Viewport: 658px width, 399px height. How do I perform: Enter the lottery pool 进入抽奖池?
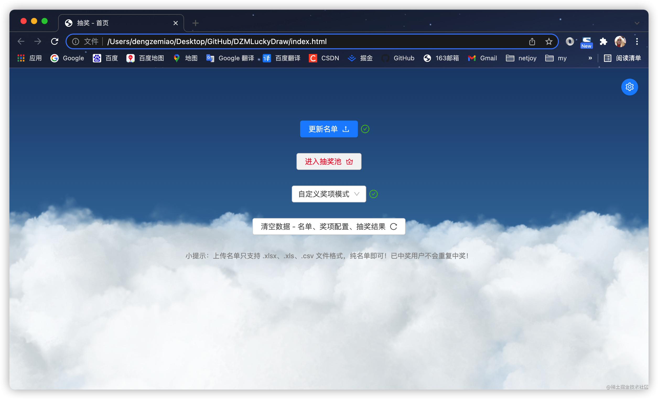point(329,161)
